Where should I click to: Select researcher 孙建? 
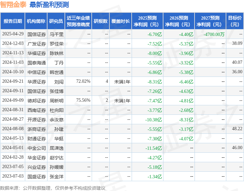point(59,129)
